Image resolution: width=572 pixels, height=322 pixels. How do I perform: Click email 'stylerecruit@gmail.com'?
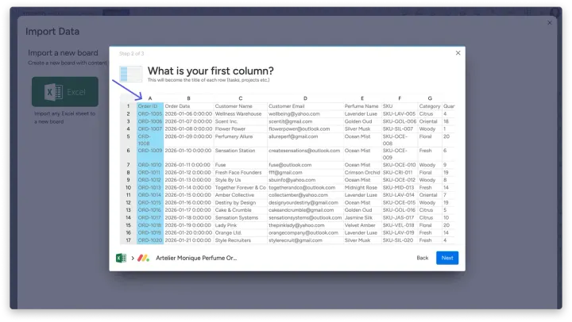[x=296, y=240]
